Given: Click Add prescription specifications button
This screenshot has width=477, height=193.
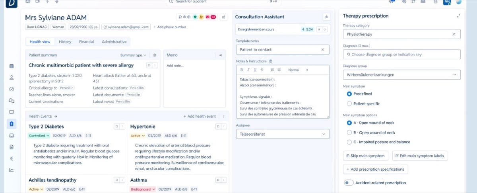Looking at the screenshot, I should pyautogui.click(x=375, y=169).
